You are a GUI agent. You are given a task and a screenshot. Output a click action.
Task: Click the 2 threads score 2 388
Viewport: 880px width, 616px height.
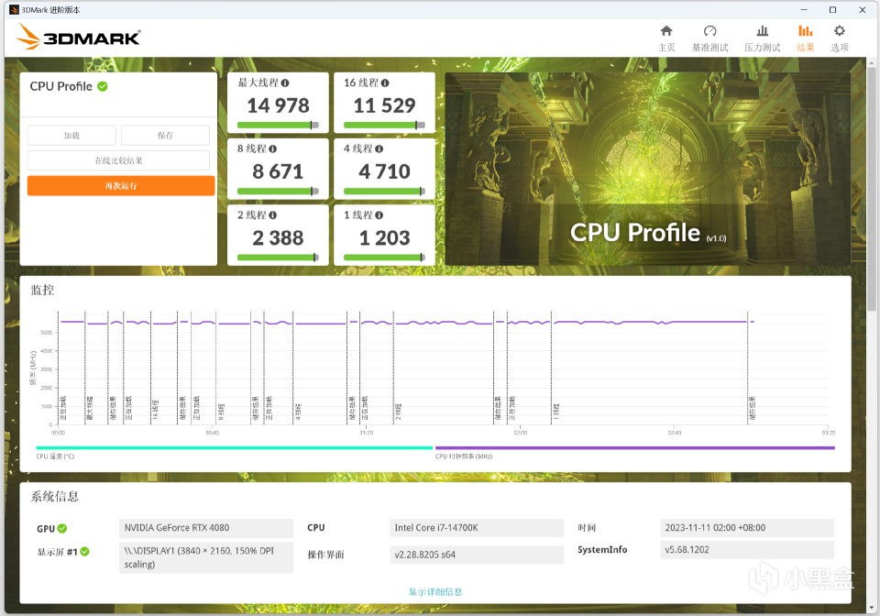(x=278, y=237)
